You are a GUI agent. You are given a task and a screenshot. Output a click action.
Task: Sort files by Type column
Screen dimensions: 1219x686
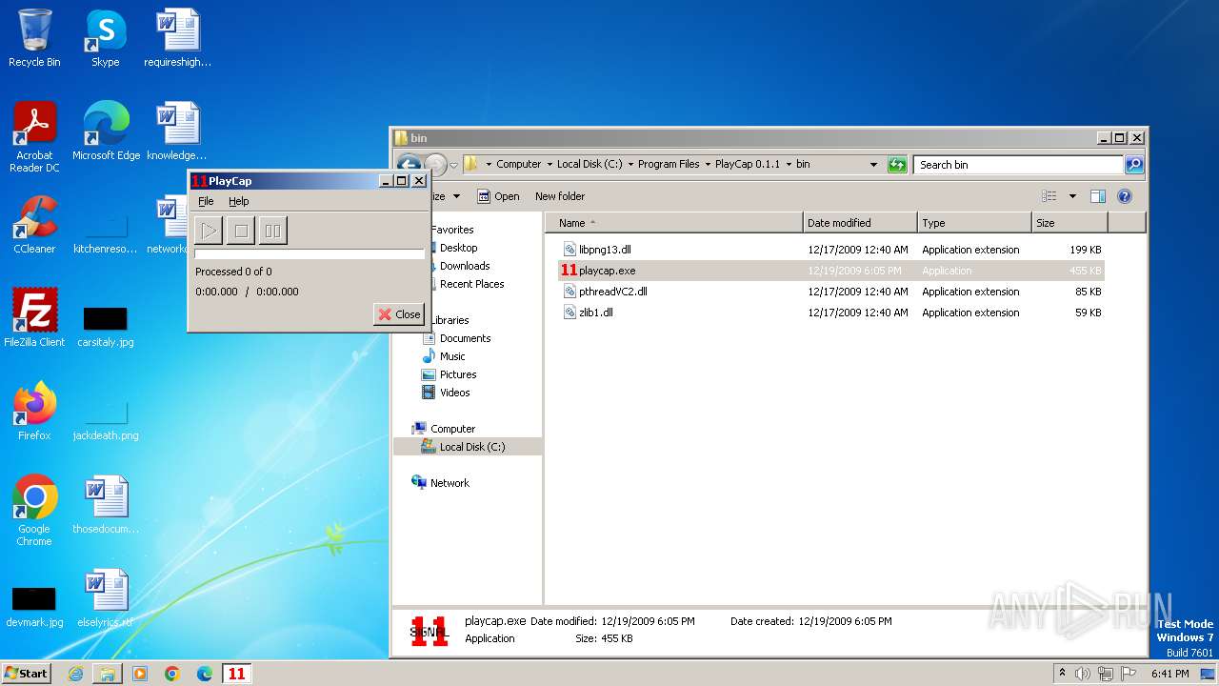pyautogui.click(x=974, y=223)
